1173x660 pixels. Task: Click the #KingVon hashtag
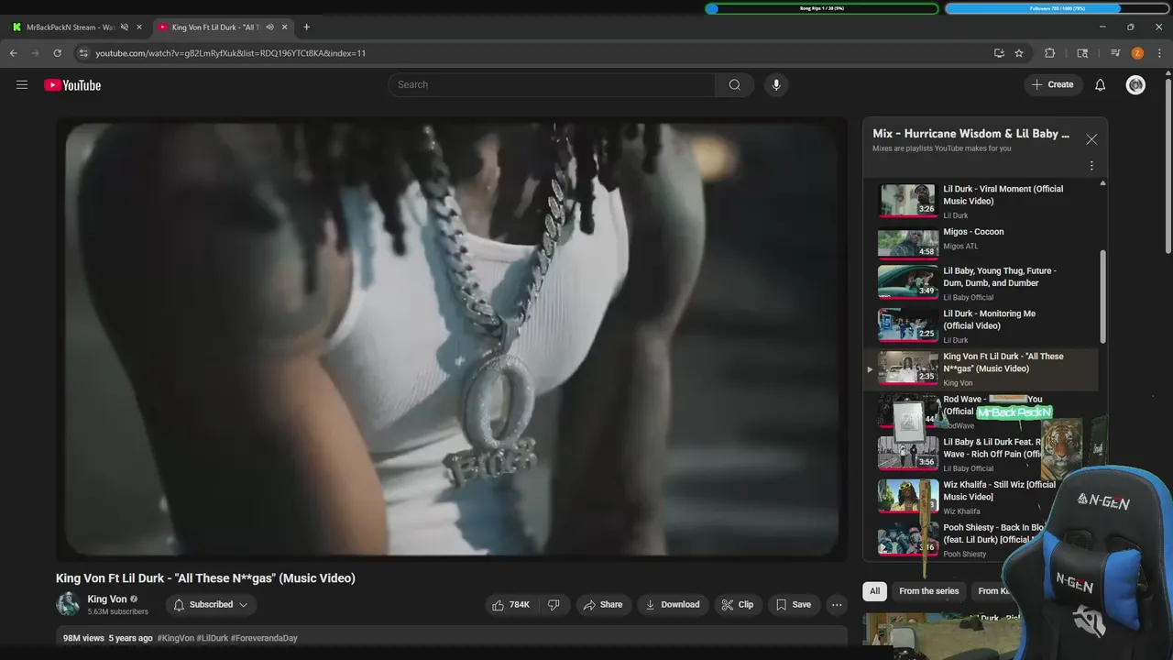175,638
